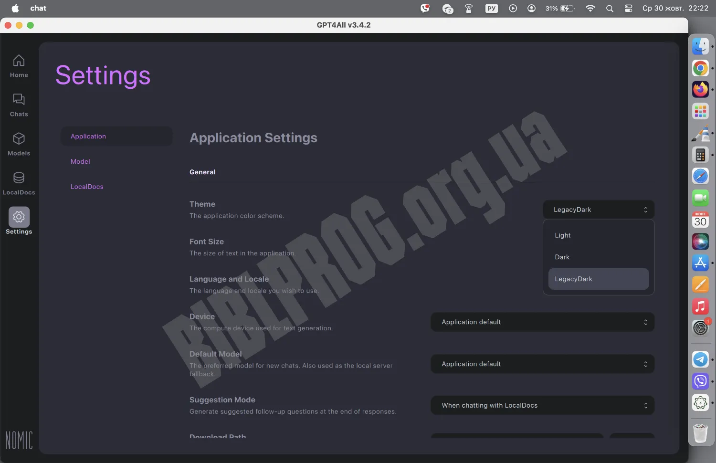Open Viber from the Dock

(x=700, y=381)
